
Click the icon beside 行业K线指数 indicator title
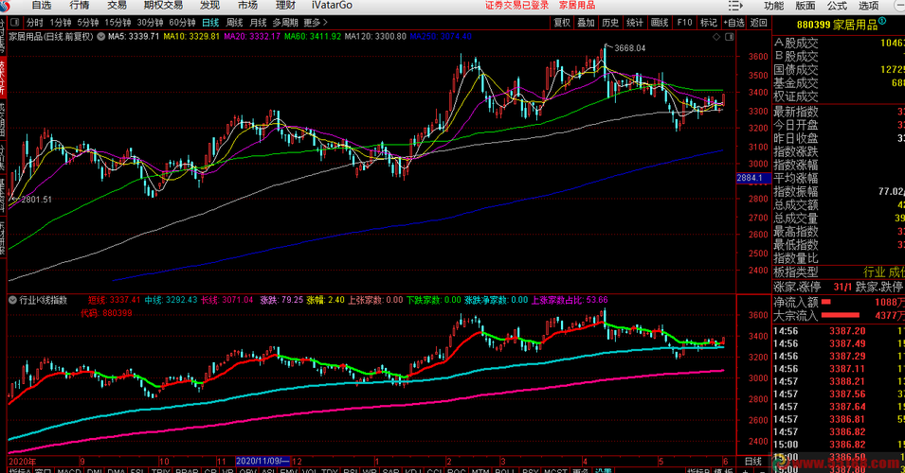pos(13,300)
